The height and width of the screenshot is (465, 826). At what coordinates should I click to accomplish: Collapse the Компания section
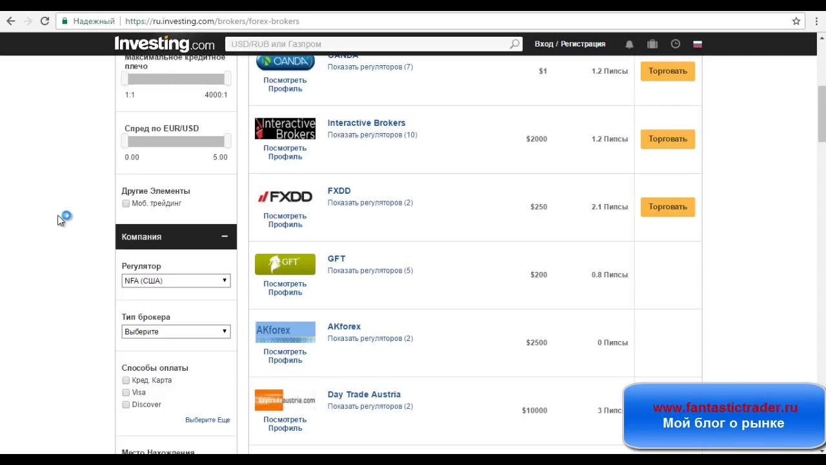(225, 237)
